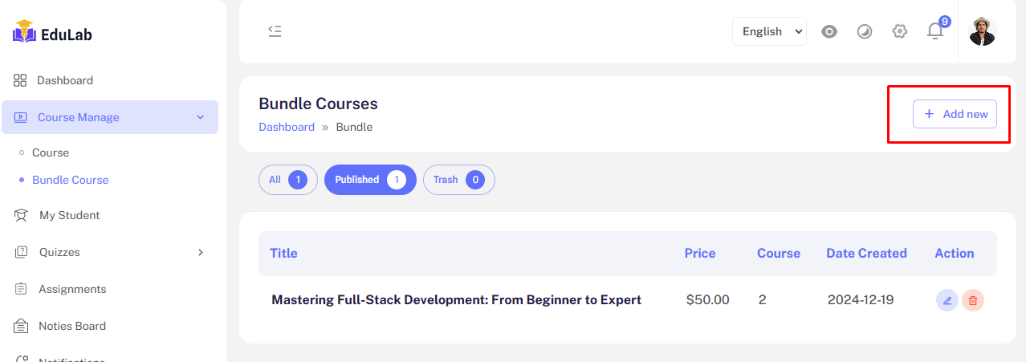
Task: Switch to the All filter tab
Action: click(287, 180)
